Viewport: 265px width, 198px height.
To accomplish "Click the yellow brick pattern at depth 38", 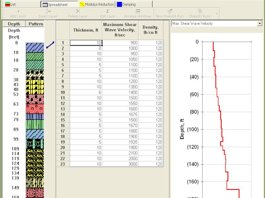I will [x=35, y=82].
